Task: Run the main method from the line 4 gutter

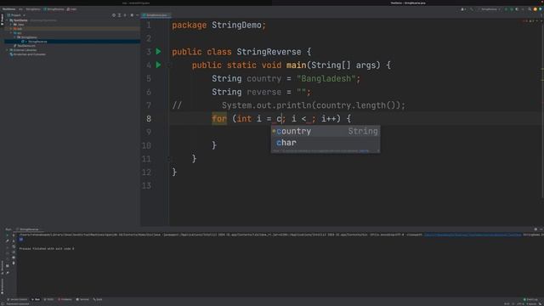Action: [x=158, y=65]
